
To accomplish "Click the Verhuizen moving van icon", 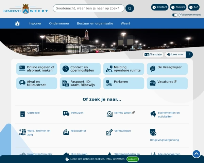I will coord(66,113).
